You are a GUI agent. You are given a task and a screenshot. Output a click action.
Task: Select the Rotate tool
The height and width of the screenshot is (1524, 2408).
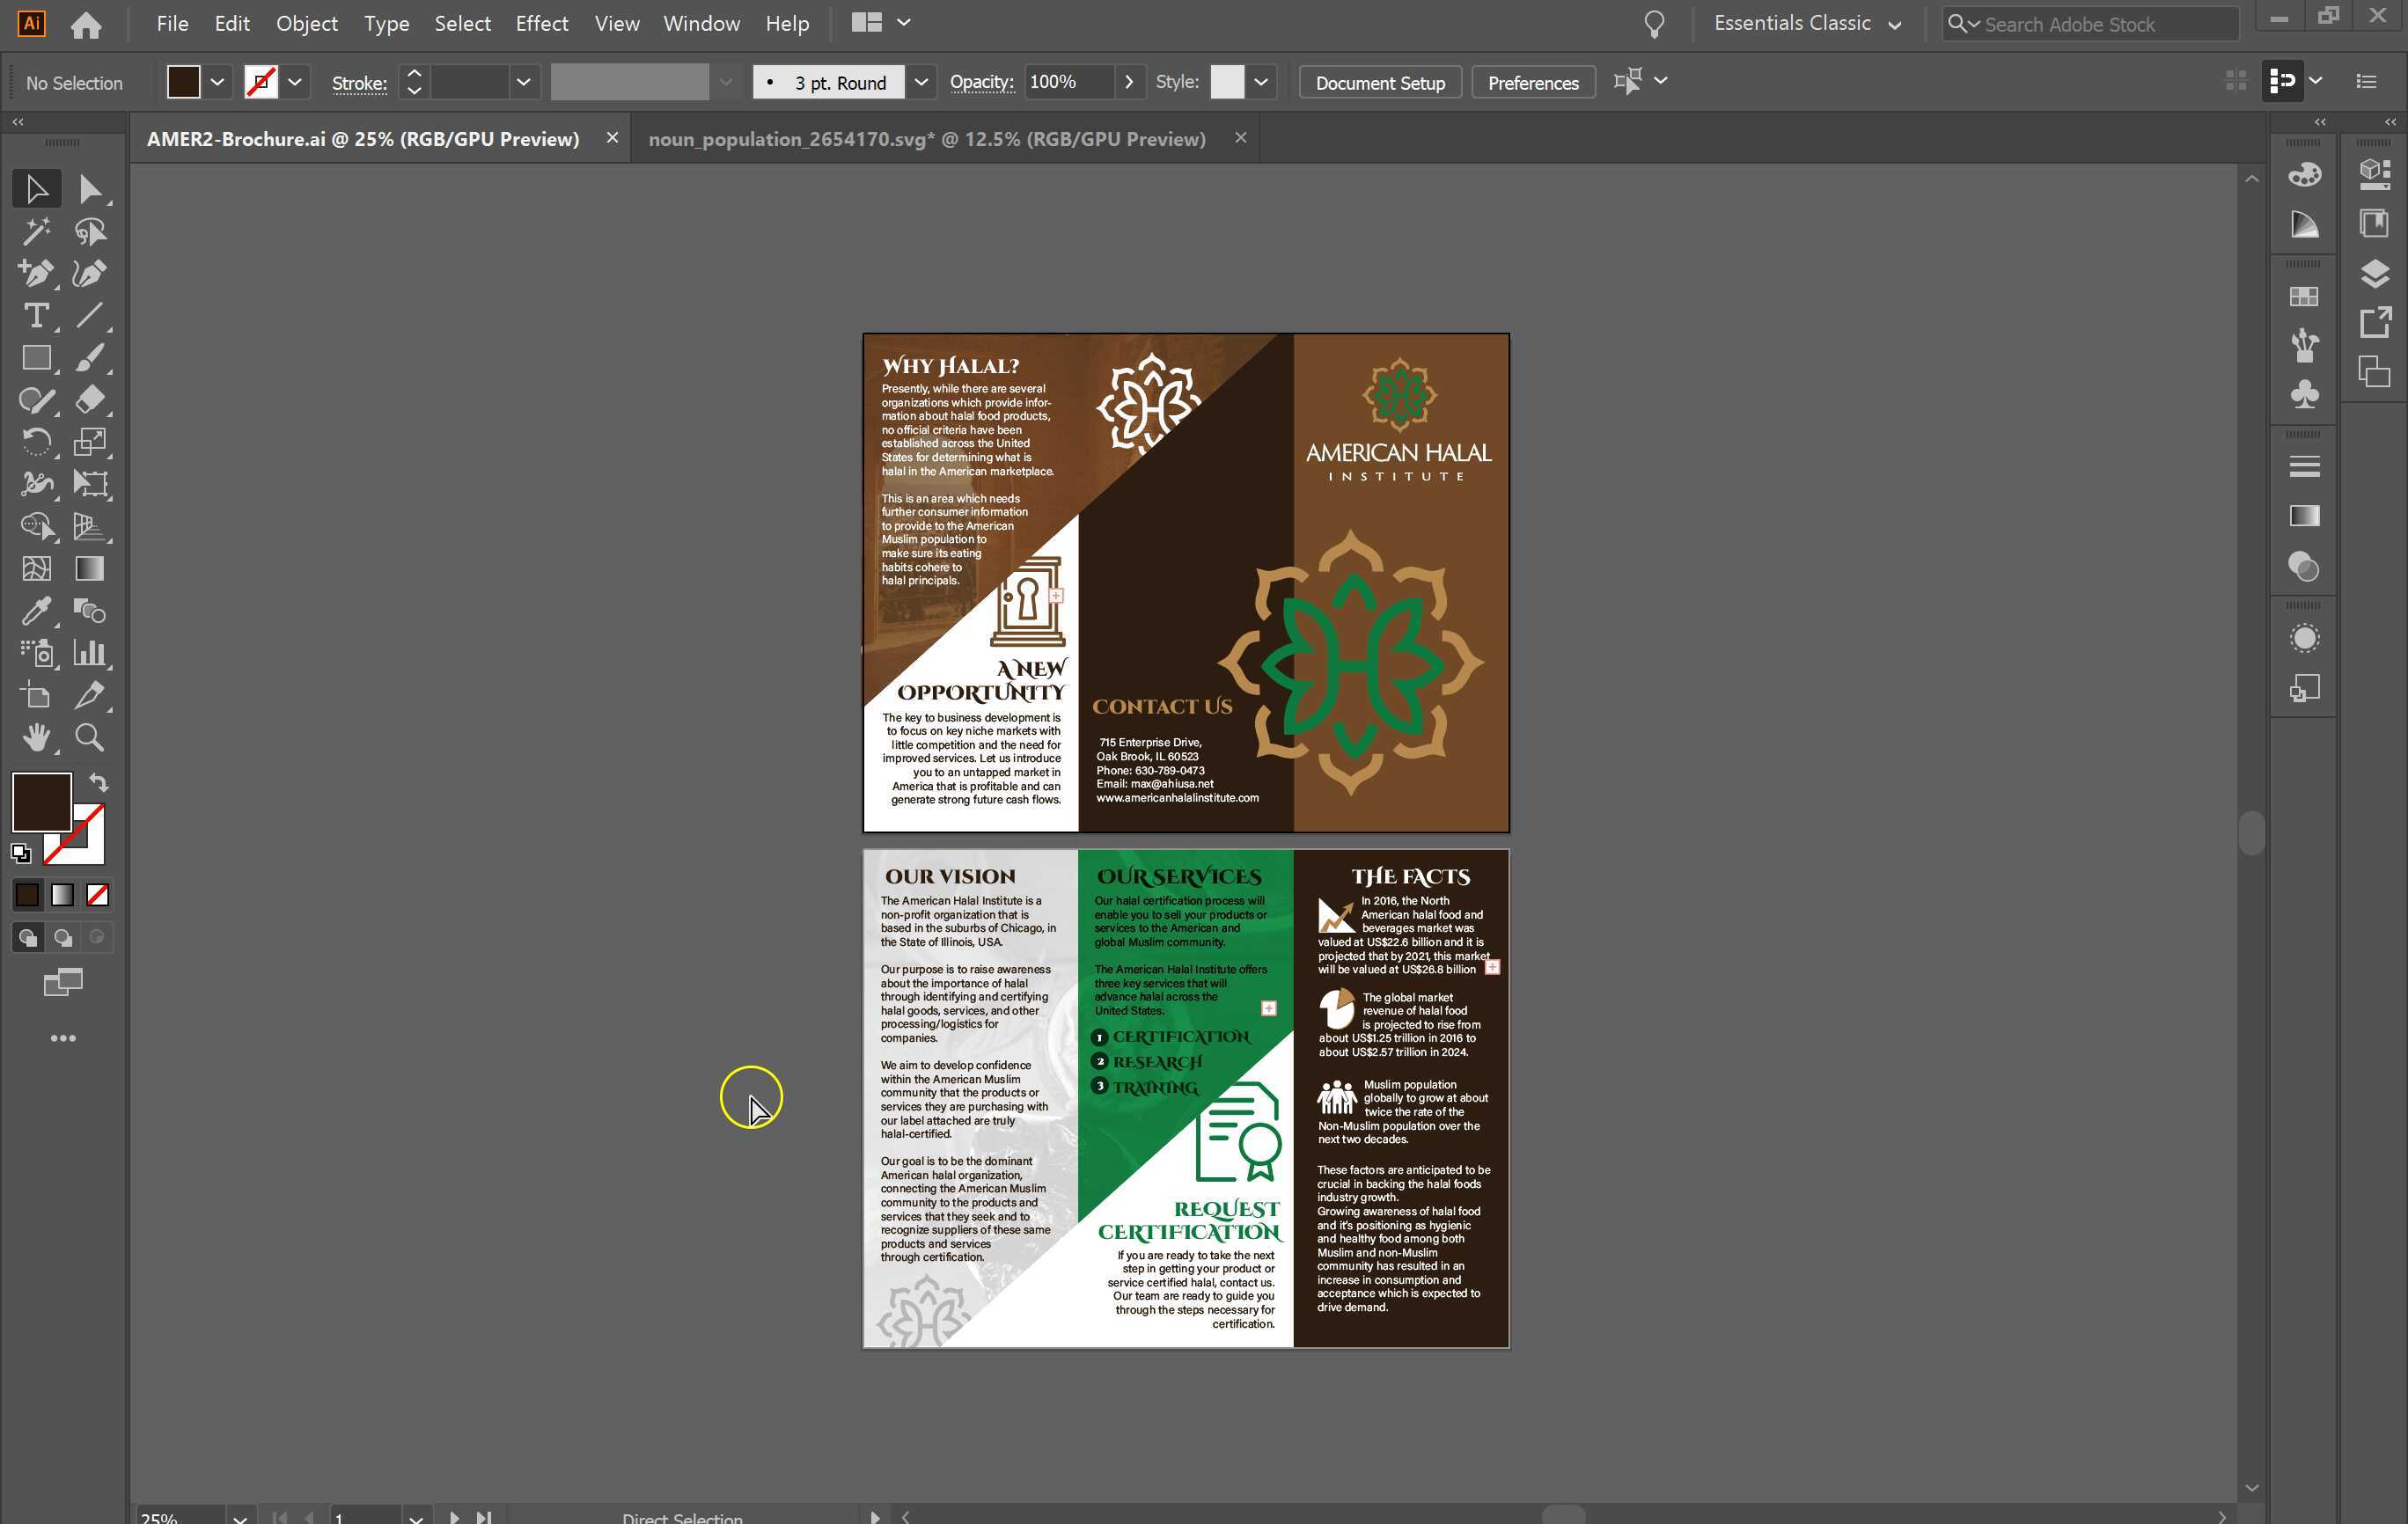(x=36, y=442)
